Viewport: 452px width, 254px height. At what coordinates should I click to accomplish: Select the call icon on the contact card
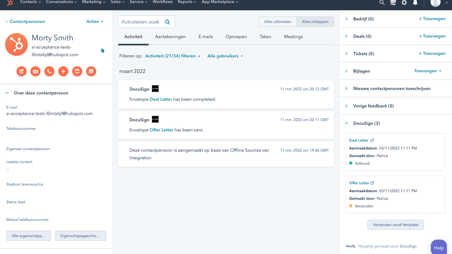click(49, 71)
